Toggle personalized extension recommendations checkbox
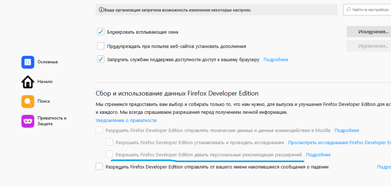Screen dimensions: 391x186 click(109, 154)
